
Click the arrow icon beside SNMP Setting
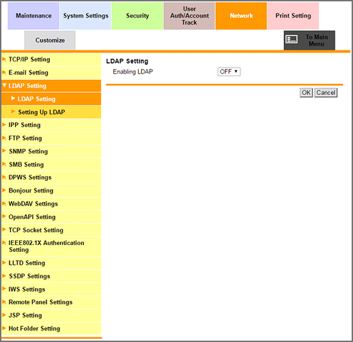[4, 151]
